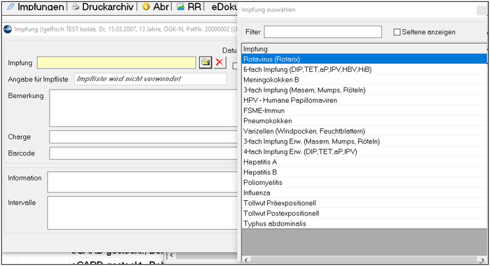Screen dimensions: 490x266
Task: Open the Druckarchiv tab
Action: [x=102, y=7]
